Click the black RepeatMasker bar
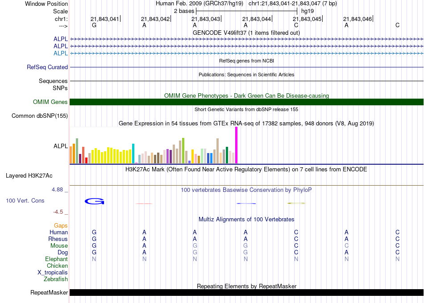The width and height of the screenshot is (424, 303). (x=246, y=292)
